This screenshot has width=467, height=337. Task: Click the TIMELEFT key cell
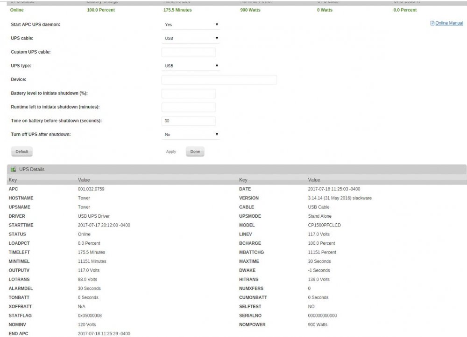point(19,252)
